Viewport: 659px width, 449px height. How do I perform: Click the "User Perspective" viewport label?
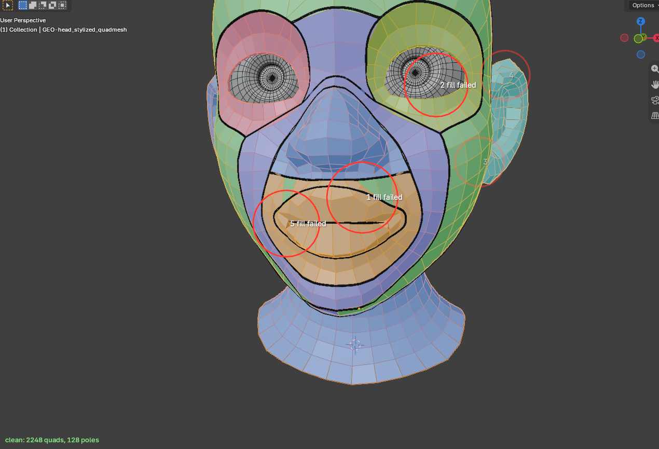click(23, 20)
